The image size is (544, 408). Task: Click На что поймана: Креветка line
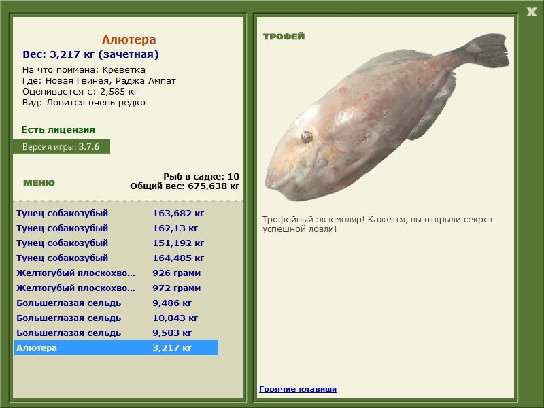84,70
